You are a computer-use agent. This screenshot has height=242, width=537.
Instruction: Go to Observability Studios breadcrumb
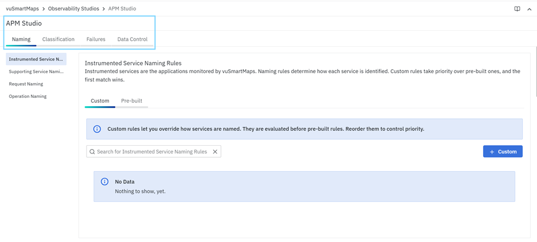pyautogui.click(x=74, y=9)
